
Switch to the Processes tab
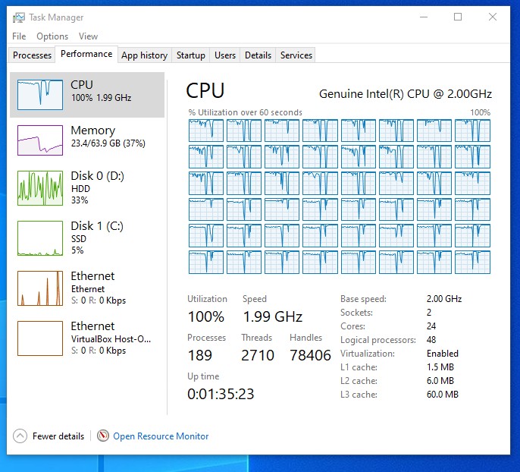pos(32,55)
